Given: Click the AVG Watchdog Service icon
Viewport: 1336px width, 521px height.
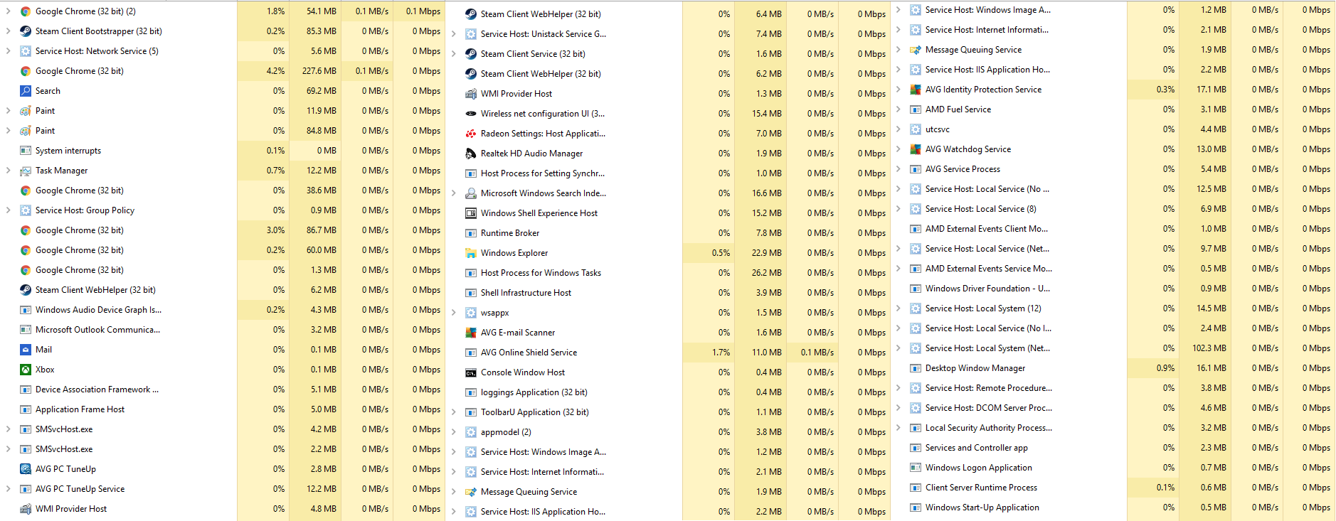Looking at the screenshot, I should point(916,149).
